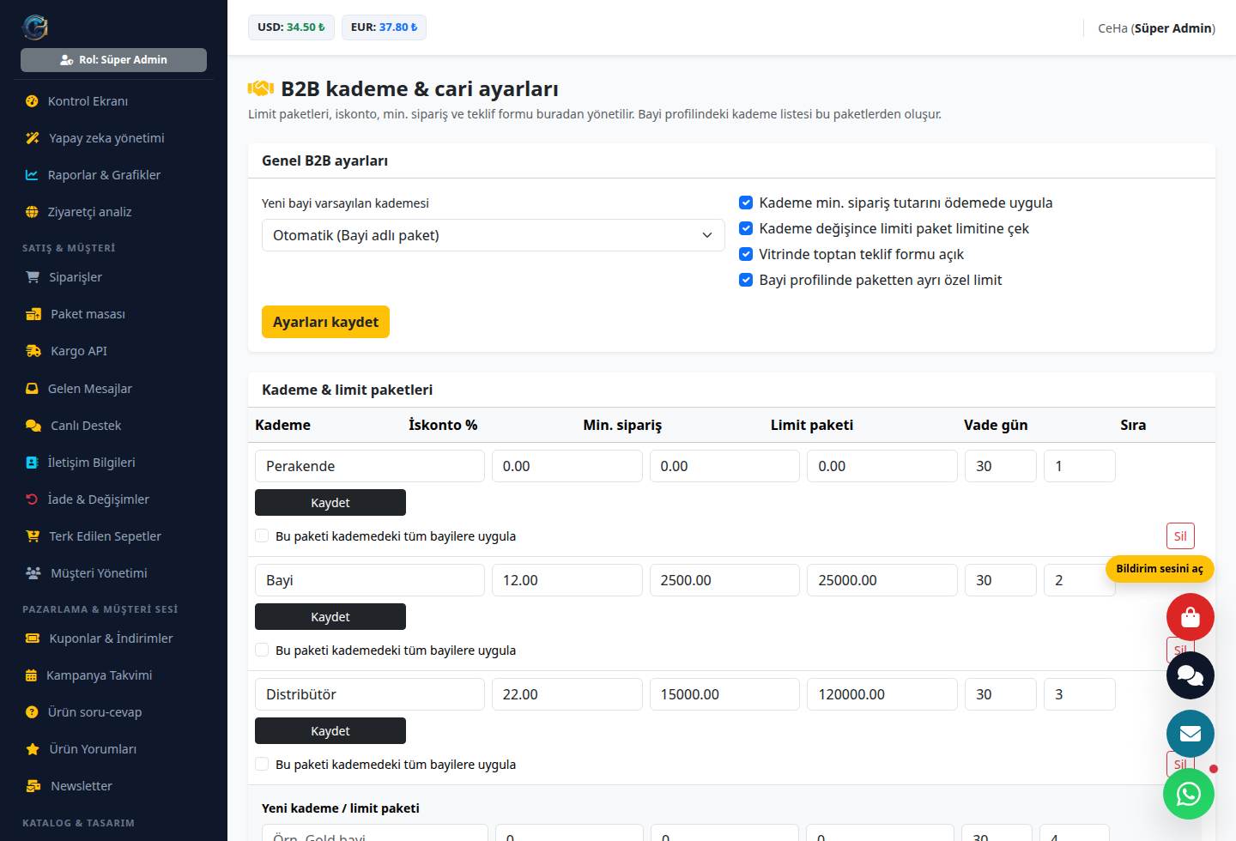Open the floating WhatsApp button
Viewport: 1236px width, 841px height.
(x=1189, y=794)
